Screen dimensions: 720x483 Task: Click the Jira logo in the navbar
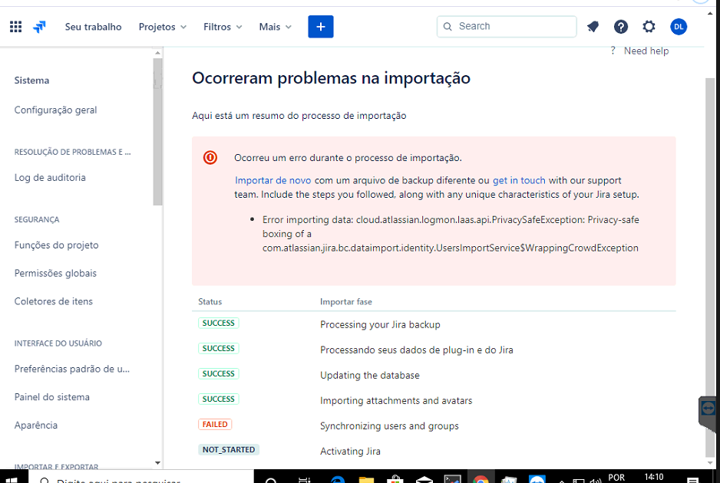point(39,26)
